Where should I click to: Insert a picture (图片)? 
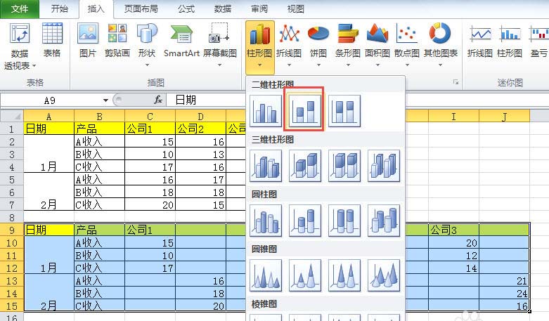(x=88, y=40)
